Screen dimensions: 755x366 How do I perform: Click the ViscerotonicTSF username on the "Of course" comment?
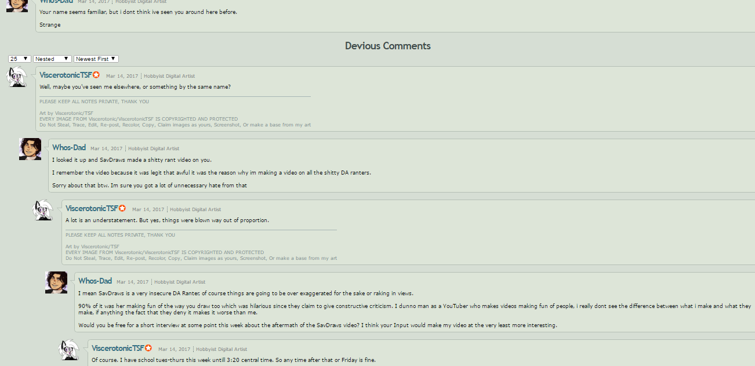click(x=118, y=349)
